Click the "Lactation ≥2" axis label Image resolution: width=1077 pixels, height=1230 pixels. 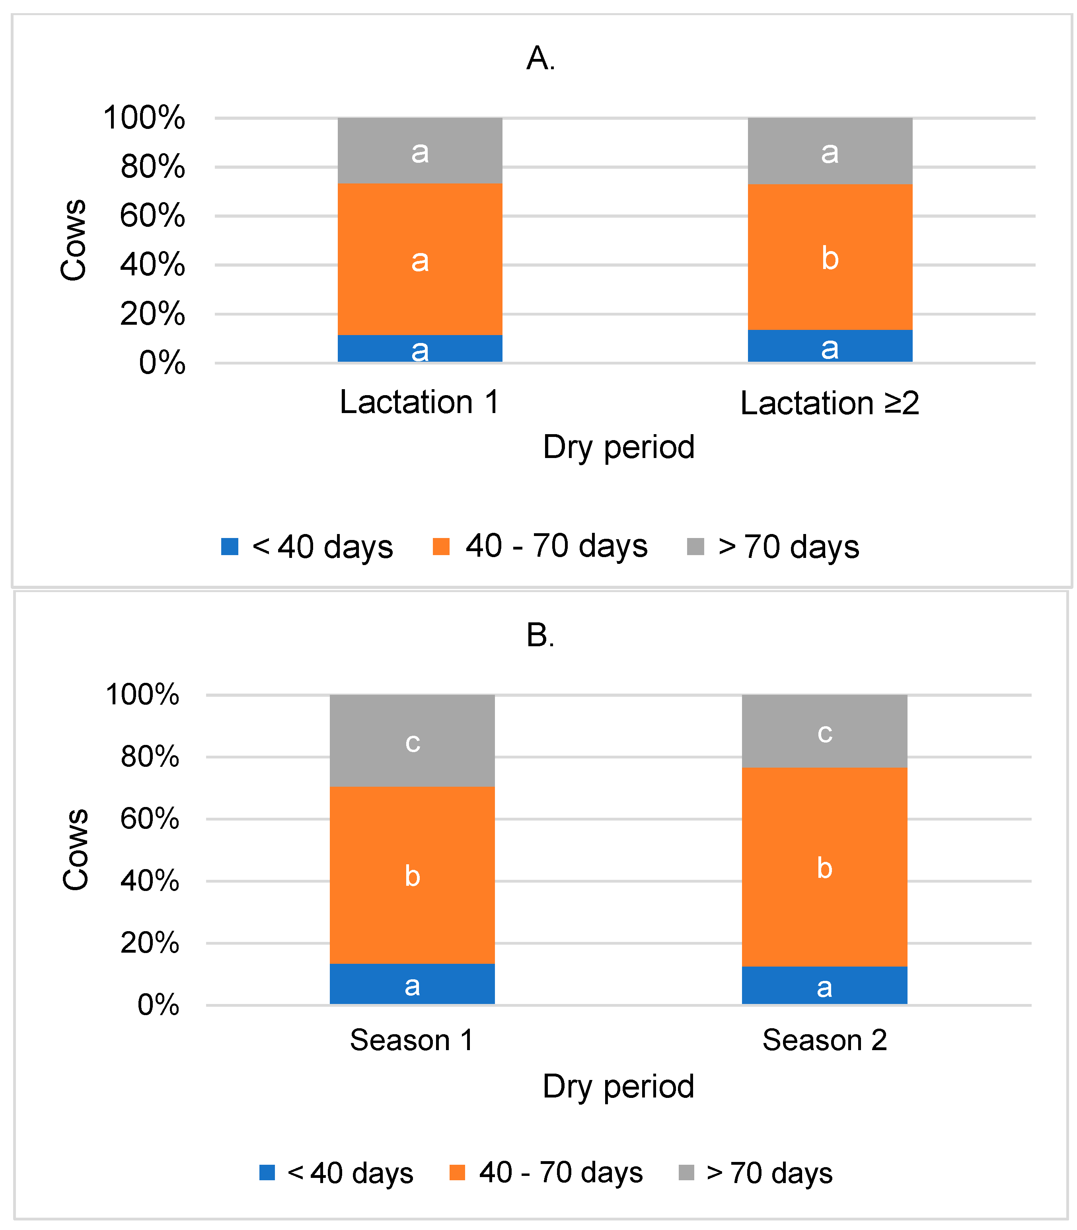point(830,403)
